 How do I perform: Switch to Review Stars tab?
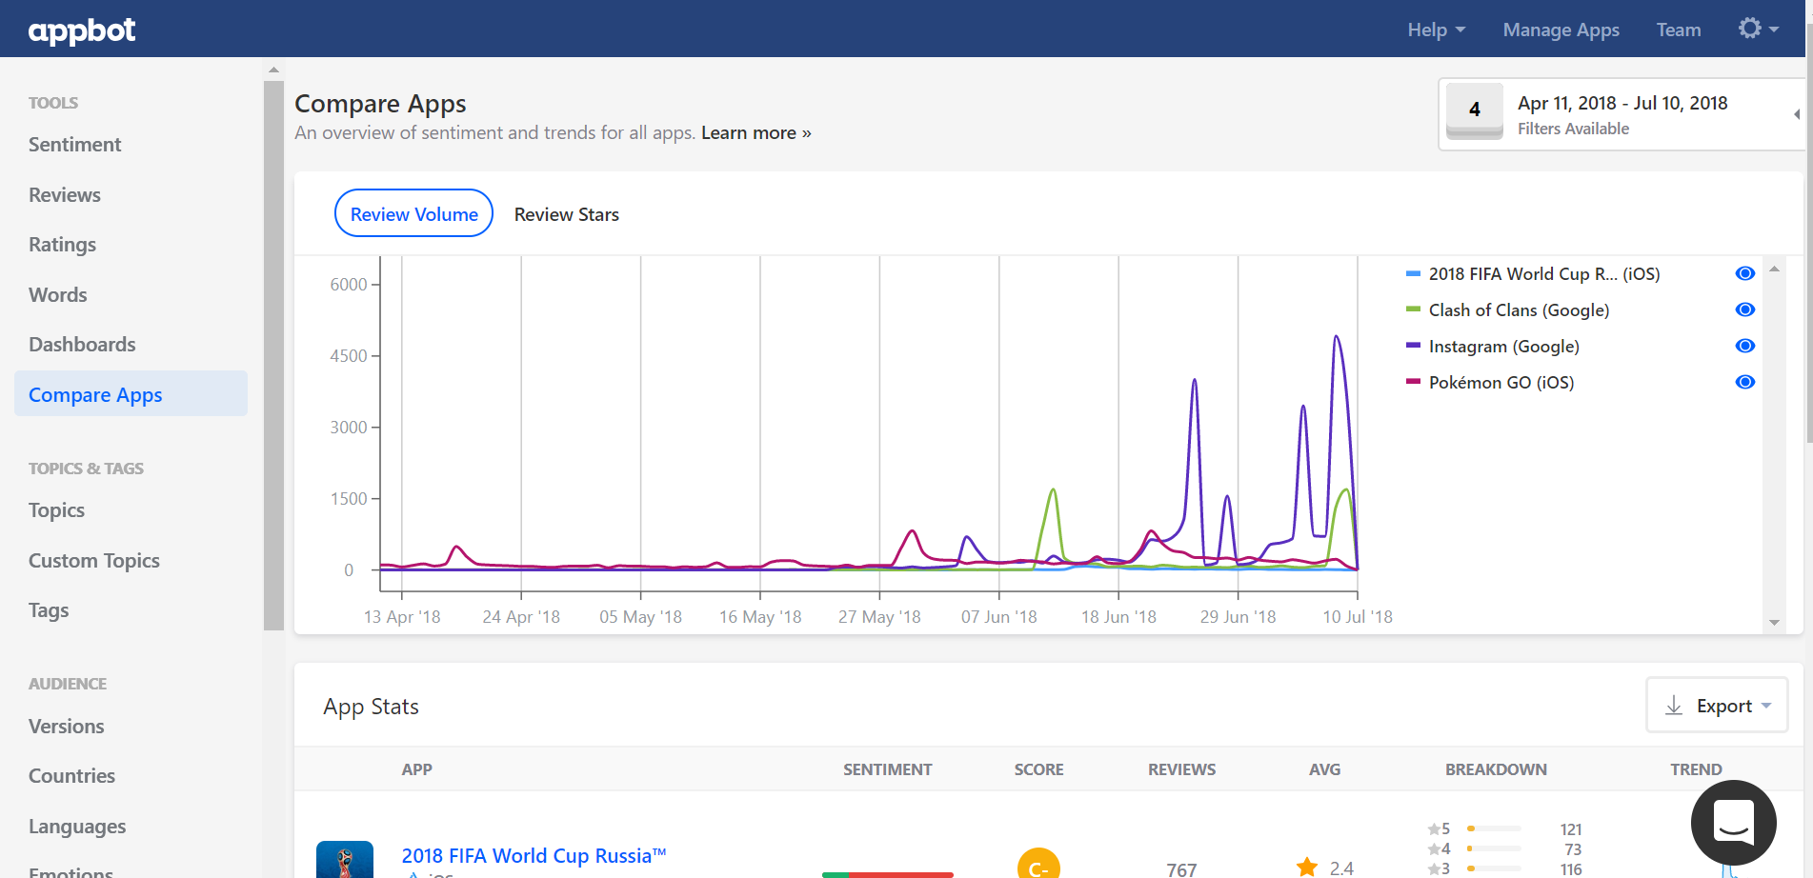[x=567, y=214]
